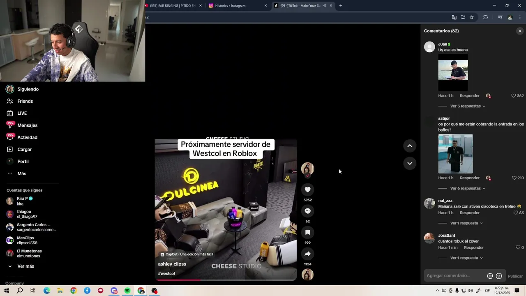The image size is (526, 296).
Task: Expand Ver 1 respuesta under JossSant's comment
Action: (x=466, y=258)
